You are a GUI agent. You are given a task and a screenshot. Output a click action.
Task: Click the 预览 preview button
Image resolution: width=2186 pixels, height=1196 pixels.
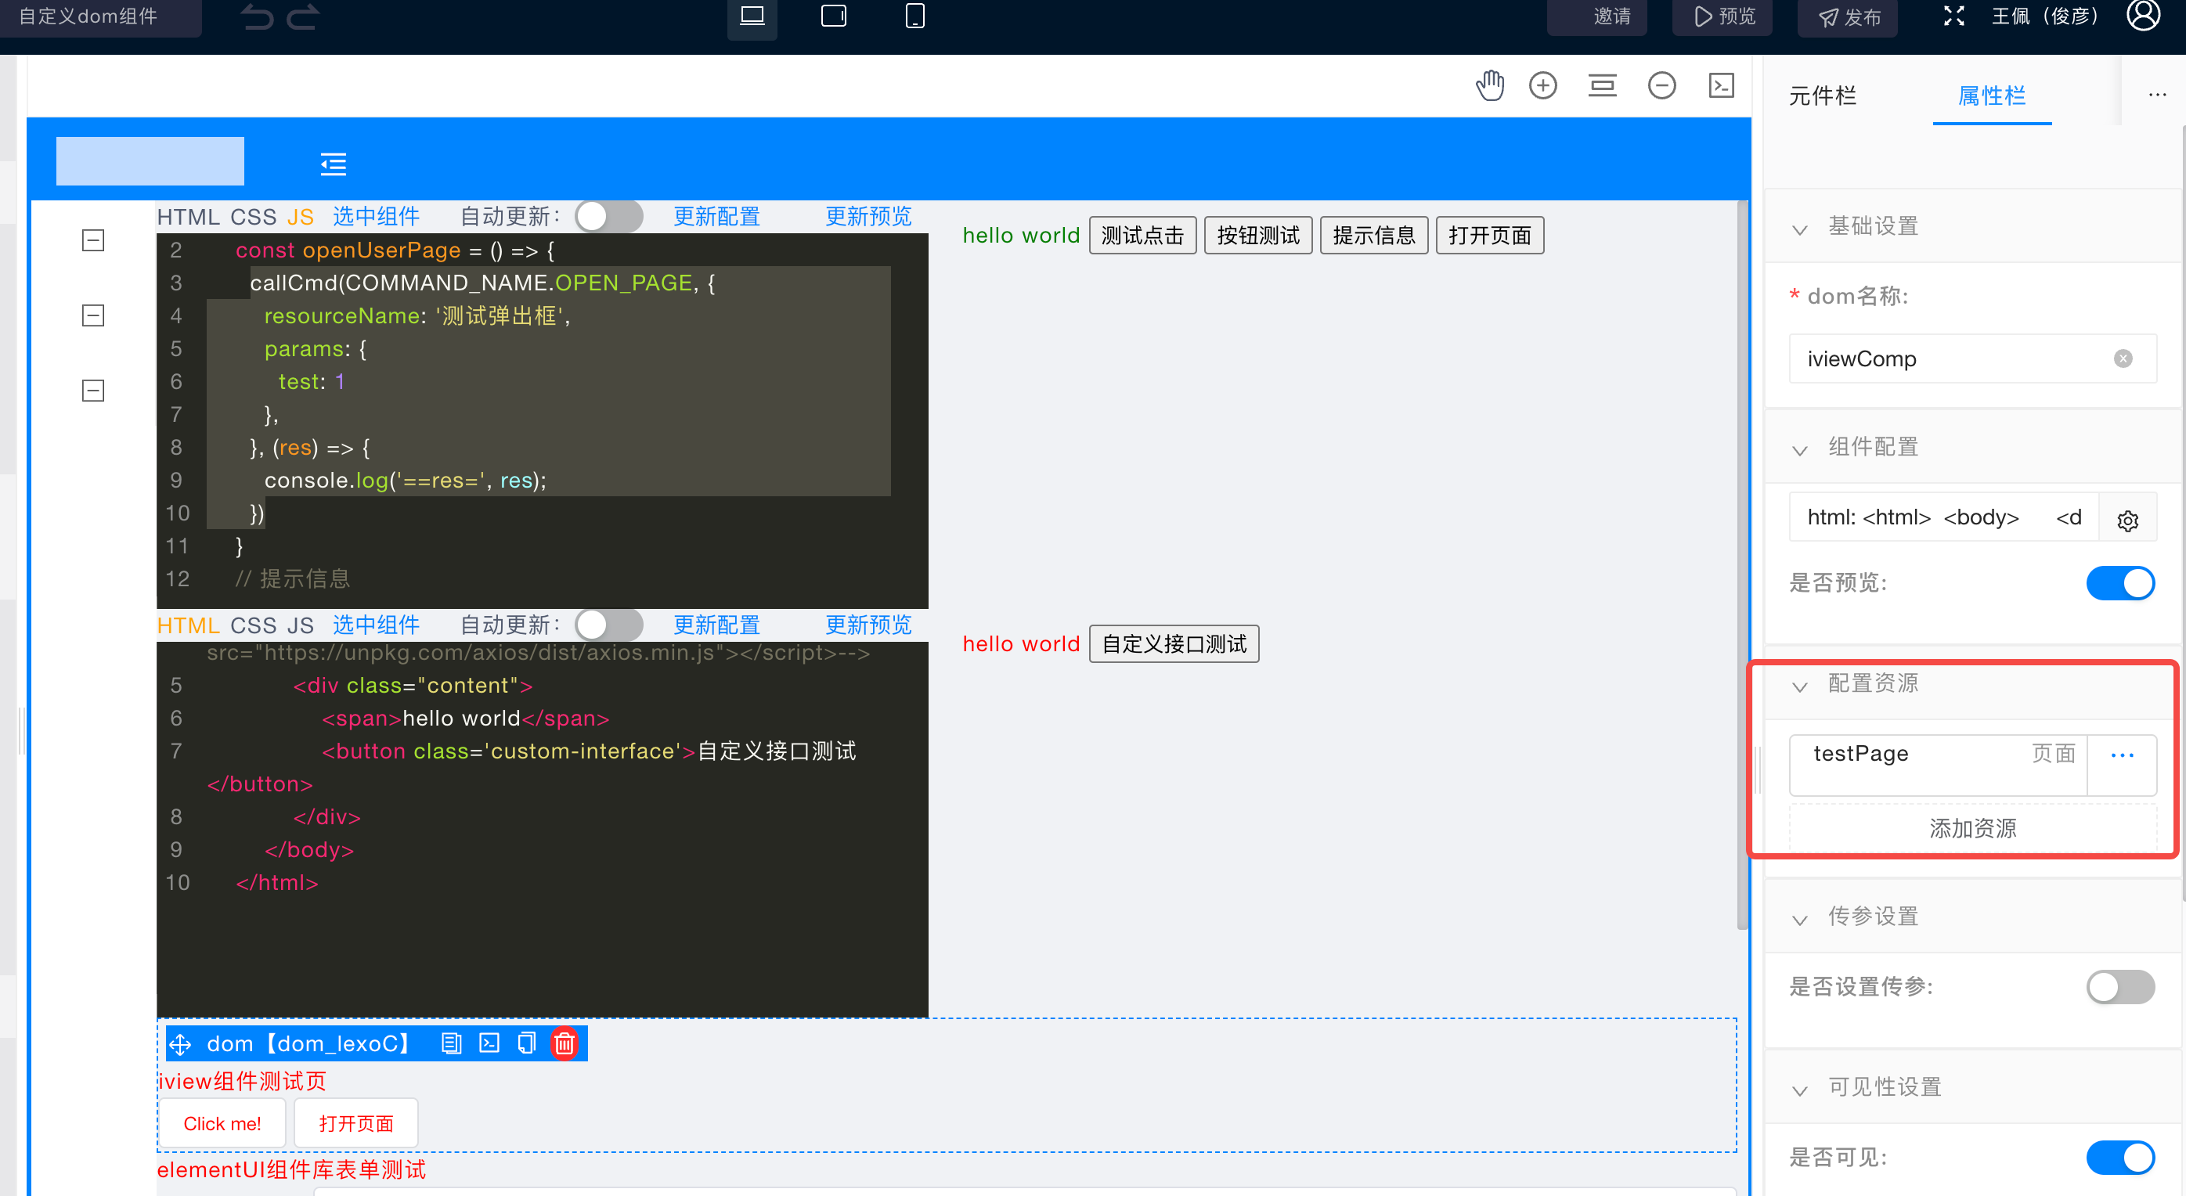click(1722, 17)
